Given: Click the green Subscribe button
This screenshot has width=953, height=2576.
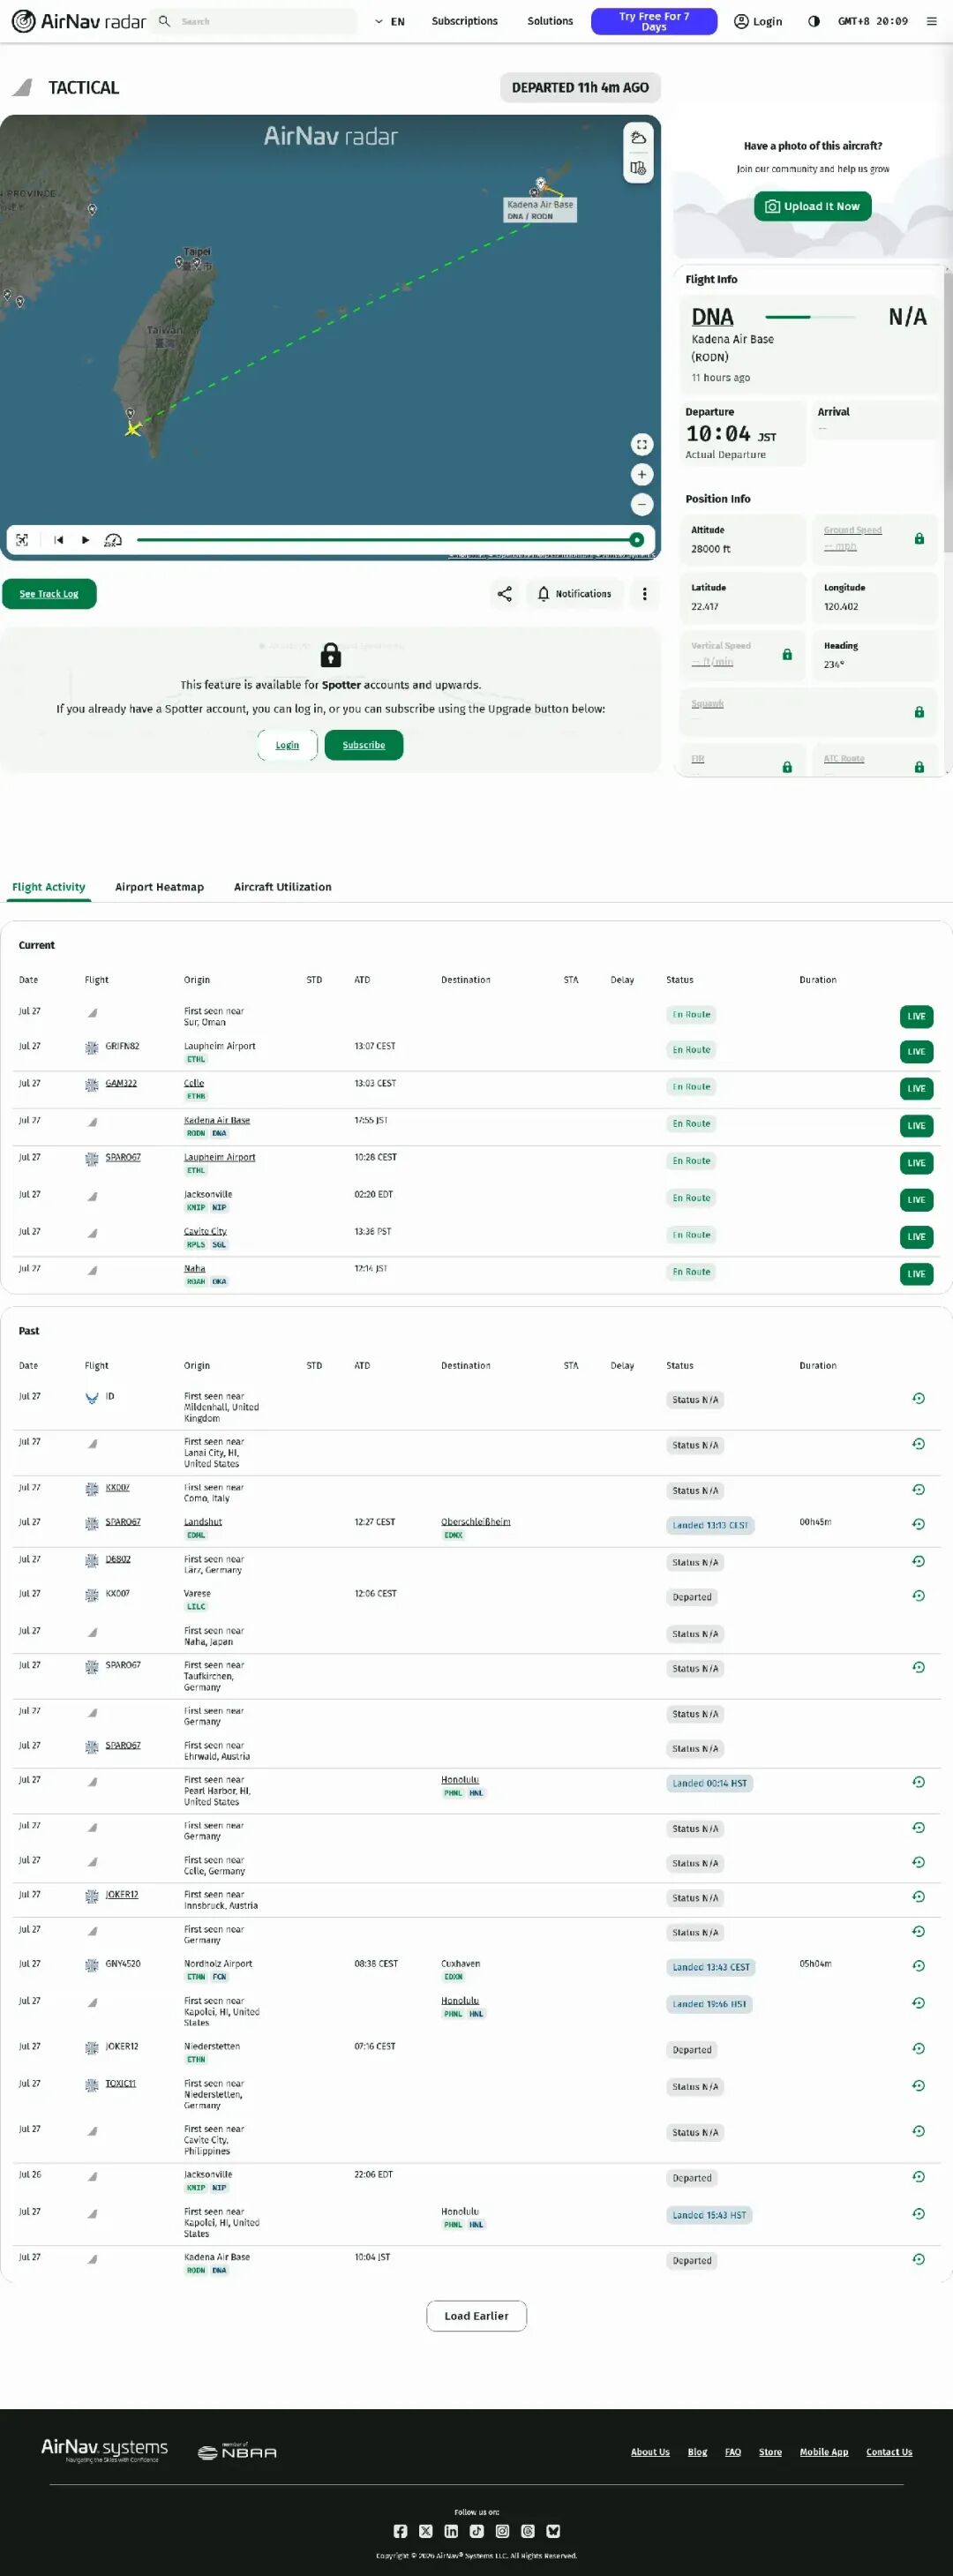Looking at the screenshot, I should point(364,745).
